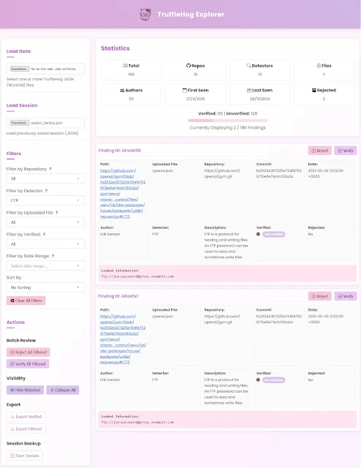The height and width of the screenshot is (468, 361).
Task: Click help icon next to Filter by Repository
Action: 50,169
